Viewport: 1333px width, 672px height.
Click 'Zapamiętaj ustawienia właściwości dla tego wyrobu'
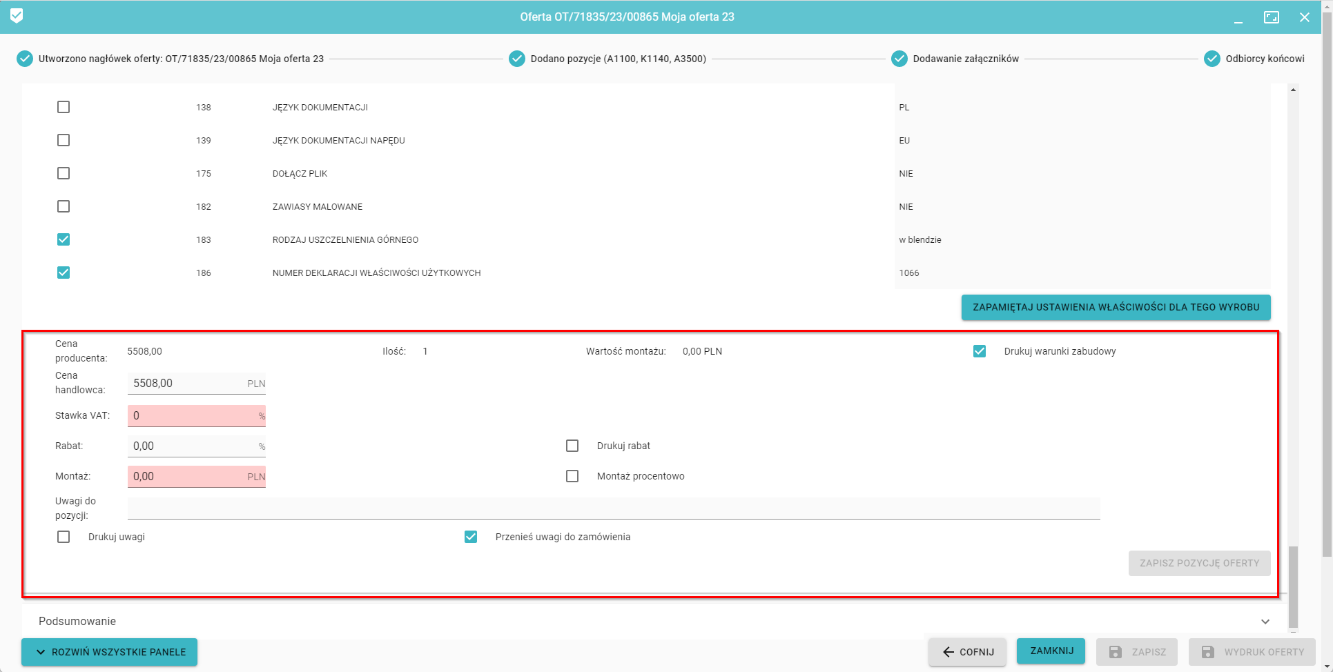(1116, 307)
